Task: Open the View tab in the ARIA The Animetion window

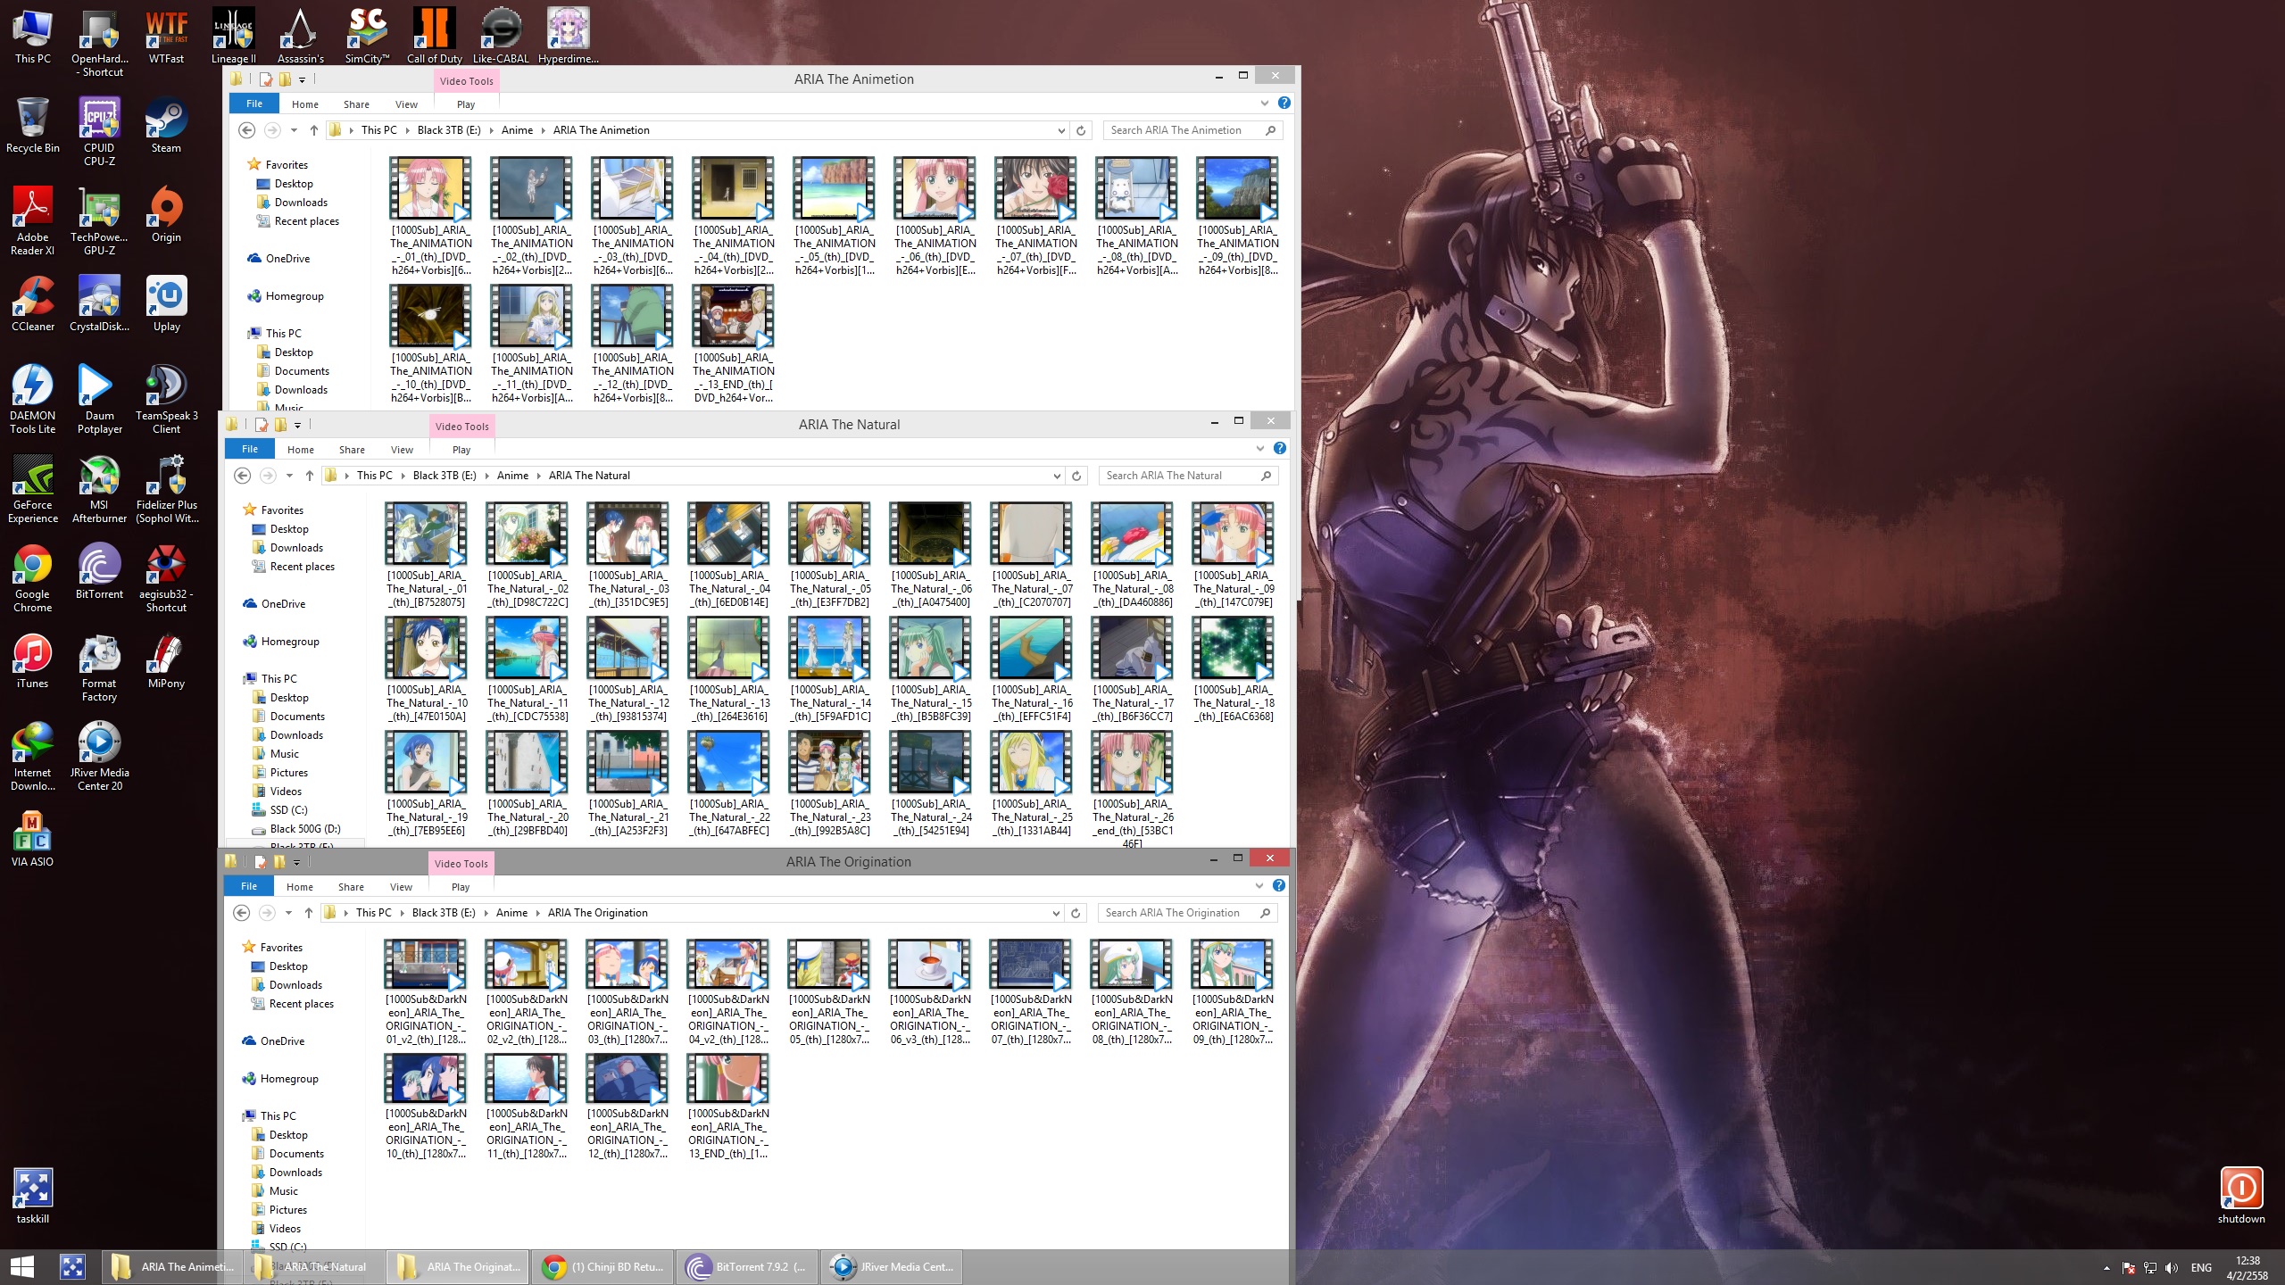Action: (406, 104)
